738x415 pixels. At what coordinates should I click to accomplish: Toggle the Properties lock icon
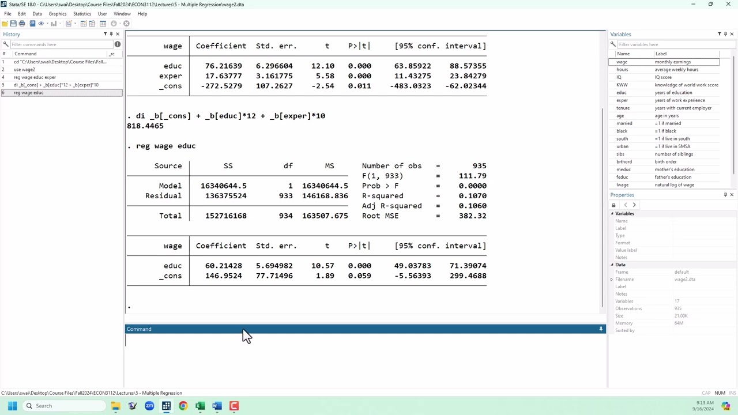tap(613, 205)
